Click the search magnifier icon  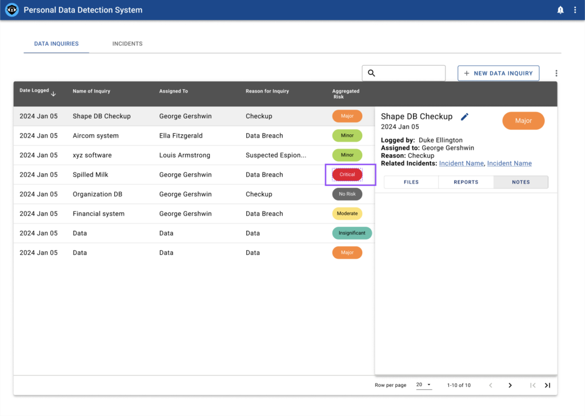371,73
